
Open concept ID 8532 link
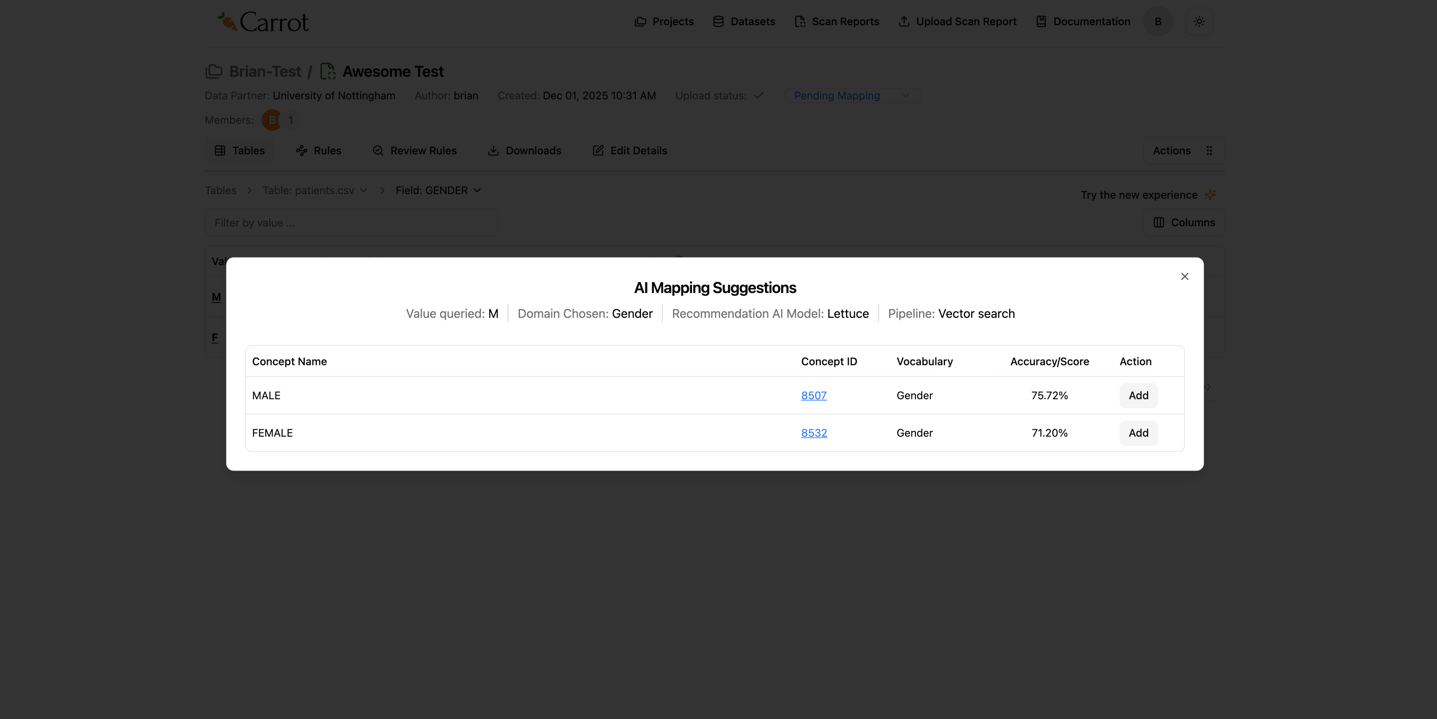point(814,433)
